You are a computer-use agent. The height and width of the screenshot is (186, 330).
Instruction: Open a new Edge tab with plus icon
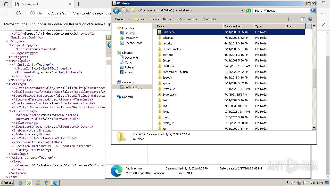(x=79, y=4)
